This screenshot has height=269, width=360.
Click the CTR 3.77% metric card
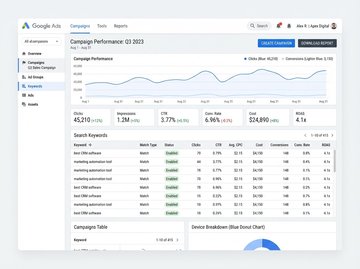tap(178, 117)
